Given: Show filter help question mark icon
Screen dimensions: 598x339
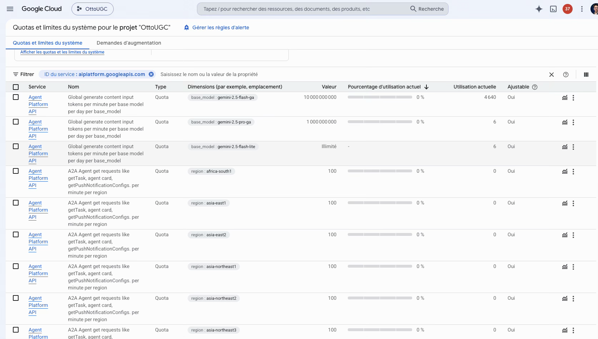Looking at the screenshot, I should pos(566,75).
